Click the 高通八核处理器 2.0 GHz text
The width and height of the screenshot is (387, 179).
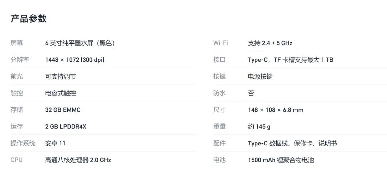78,160
